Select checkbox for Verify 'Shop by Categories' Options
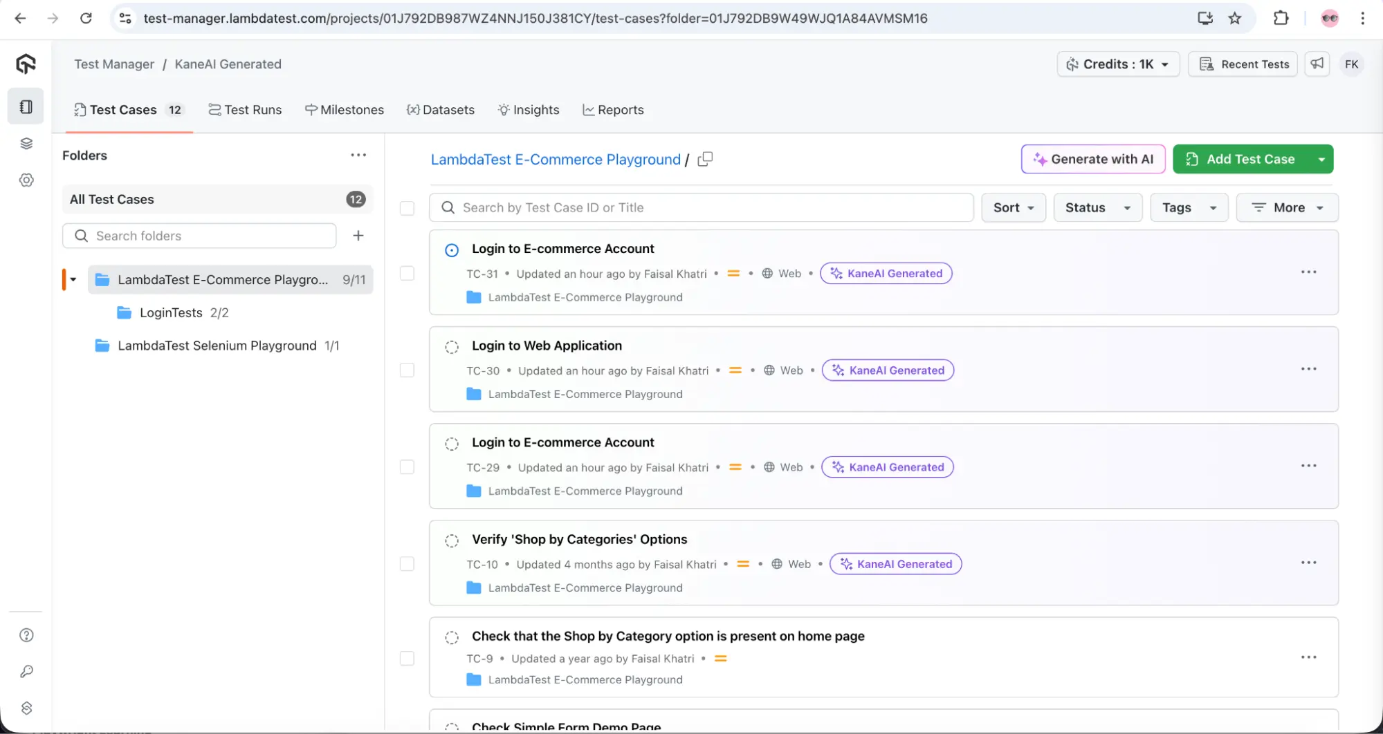This screenshot has height=734, width=1383. coord(407,564)
